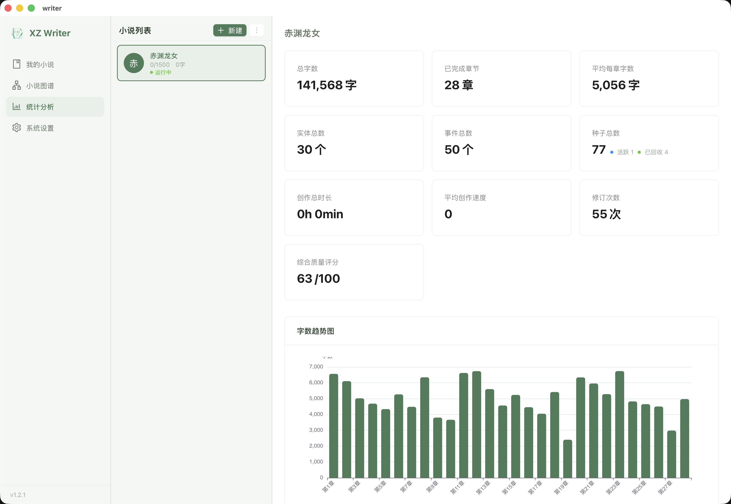The image size is (731, 504).
Task: Click the 第23章 axis label
Action: 613,487
